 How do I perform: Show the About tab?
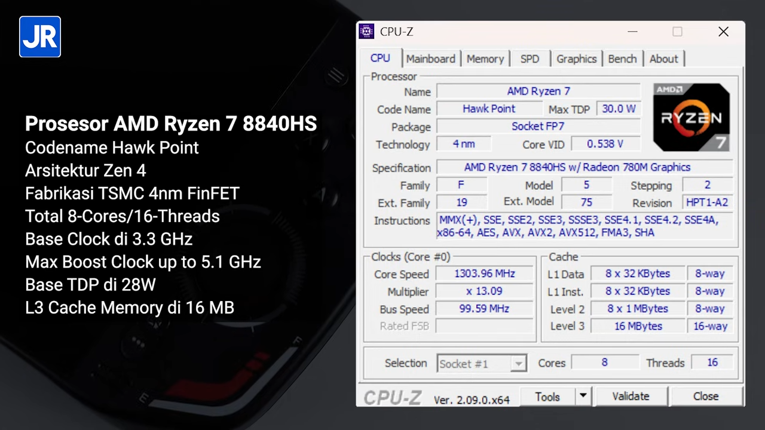click(x=663, y=59)
